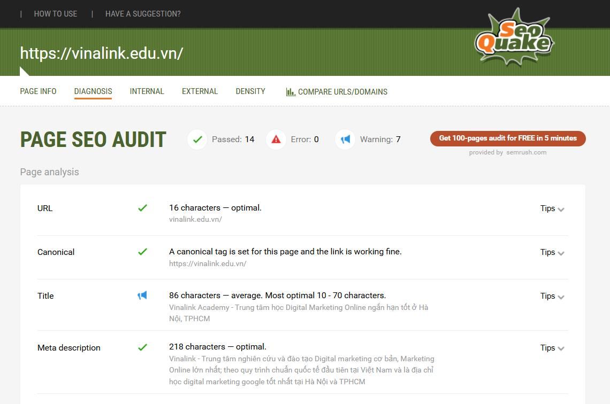Viewport: 610px width, 404px height.
Task: Click the Meta description row checkmark
Action: [x=142, y=347]
